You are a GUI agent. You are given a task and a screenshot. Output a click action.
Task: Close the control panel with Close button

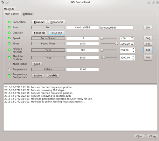(x=152, y=136)
